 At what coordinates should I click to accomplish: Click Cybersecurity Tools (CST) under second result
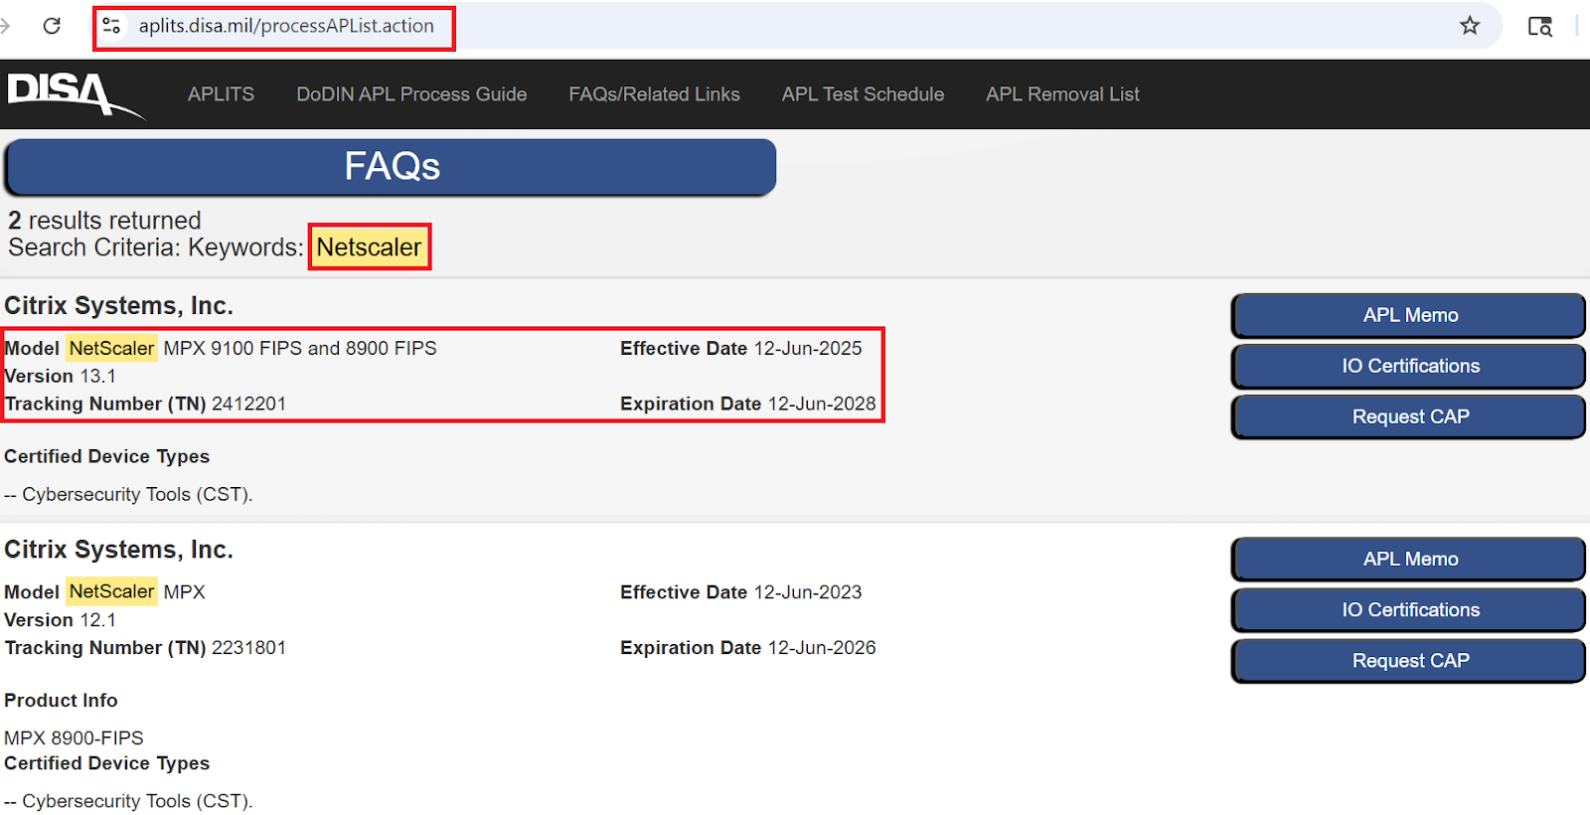point(128,801)
